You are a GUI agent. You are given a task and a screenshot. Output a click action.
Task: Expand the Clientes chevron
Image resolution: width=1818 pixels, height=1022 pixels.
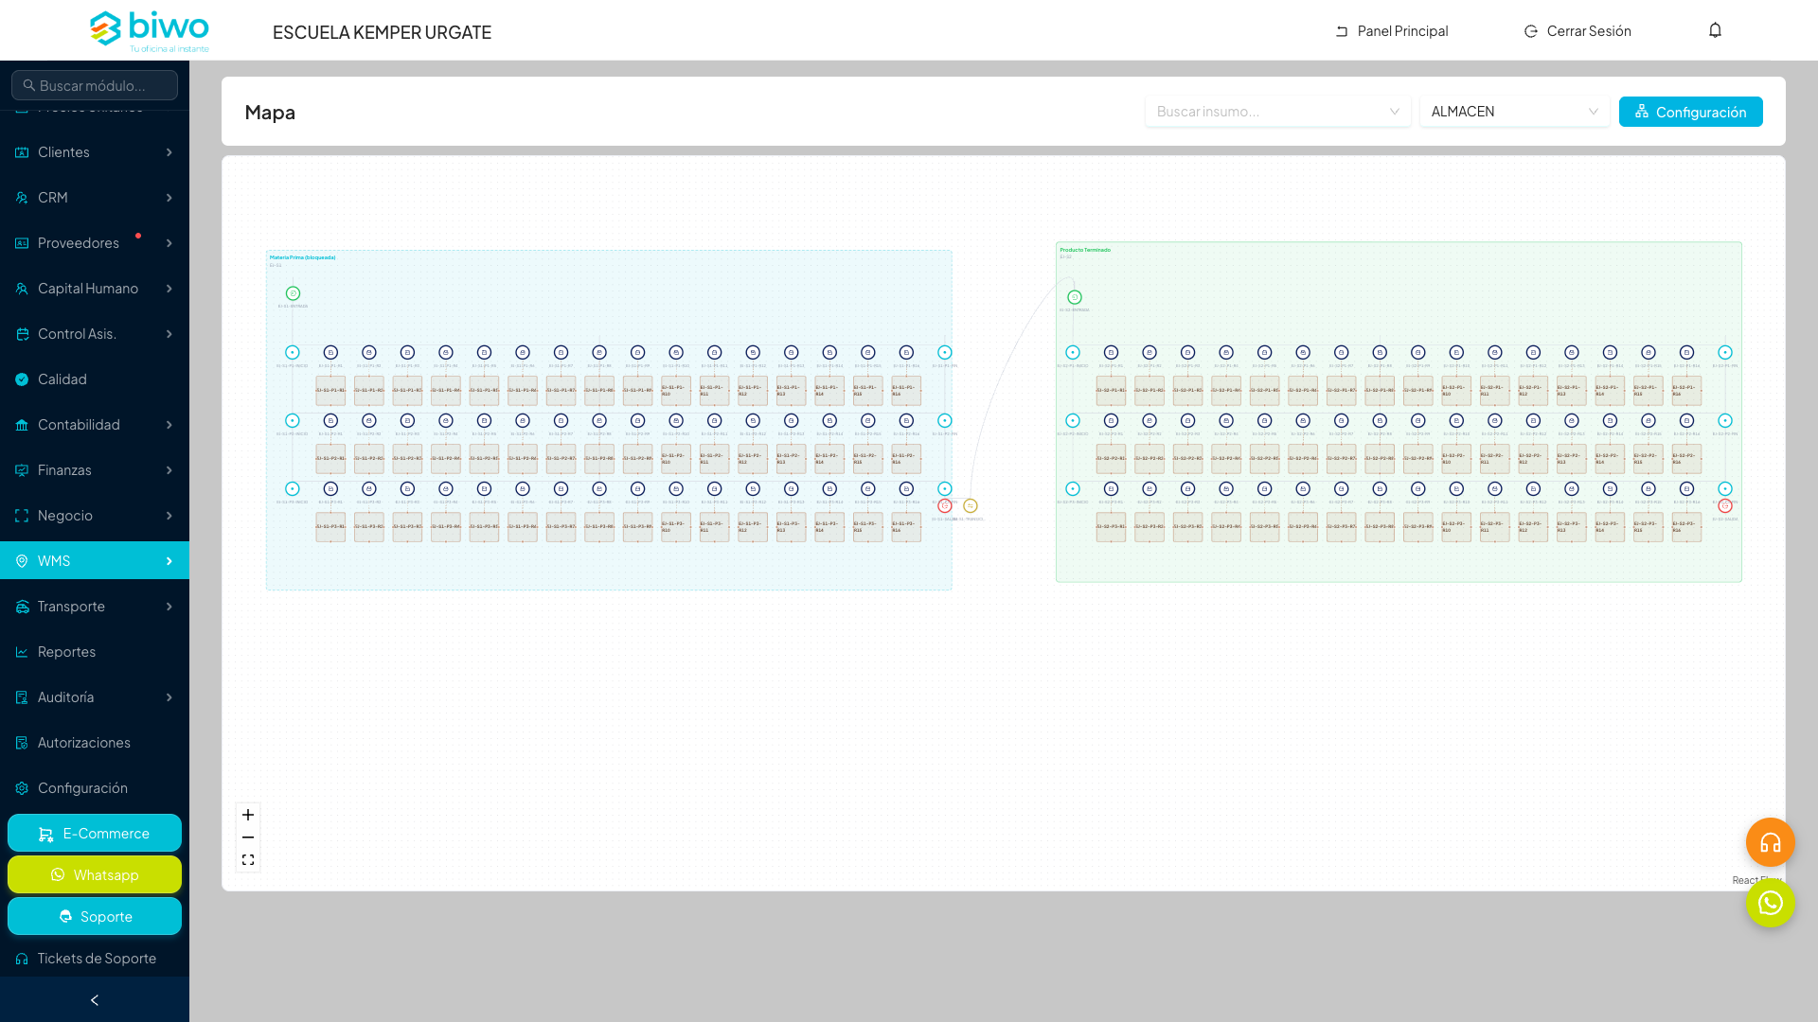click(x=169, y=152)
